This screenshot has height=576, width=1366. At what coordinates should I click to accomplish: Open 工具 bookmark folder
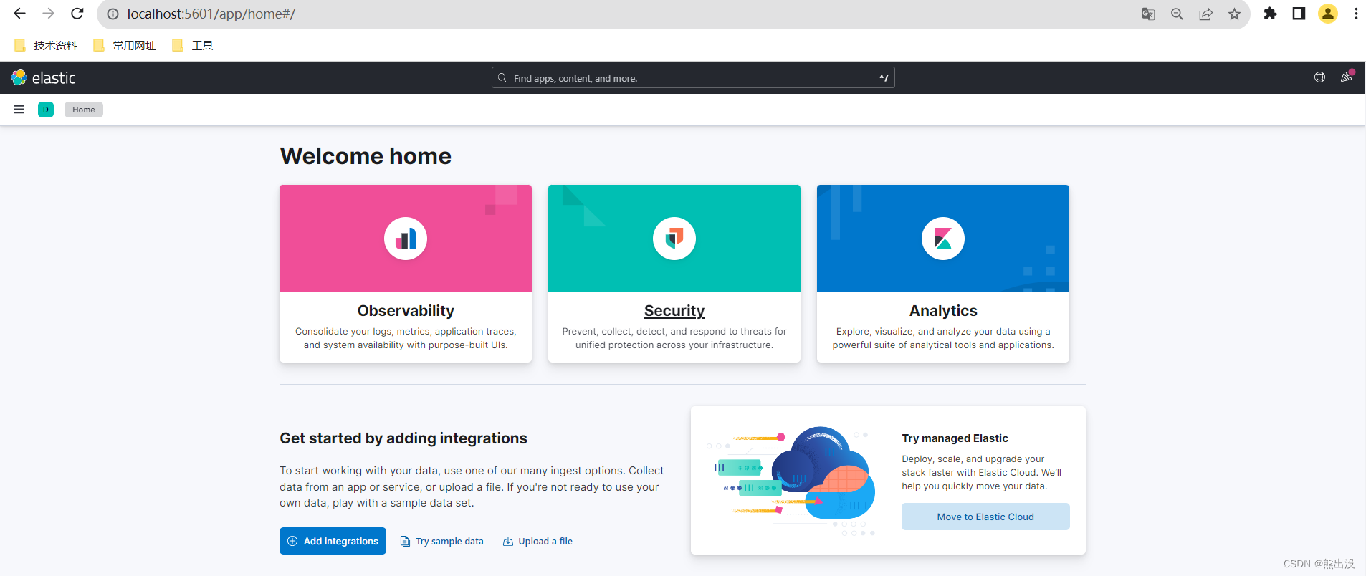pyautogui.click(x=193, y=45)
